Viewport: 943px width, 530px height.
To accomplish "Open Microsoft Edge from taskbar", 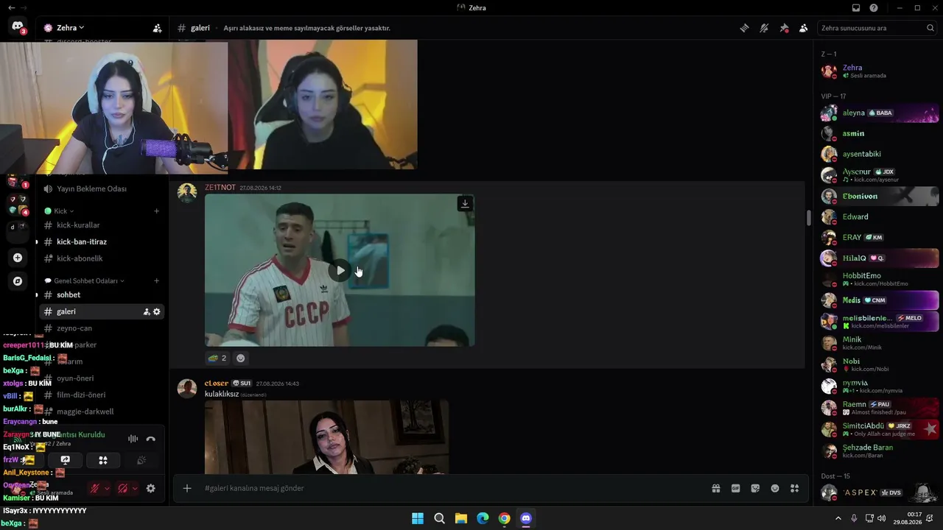I will pos(483,518).
